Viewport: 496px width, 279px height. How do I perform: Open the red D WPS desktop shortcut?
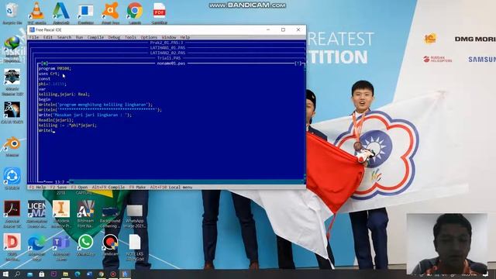click(x=12, y=246)
